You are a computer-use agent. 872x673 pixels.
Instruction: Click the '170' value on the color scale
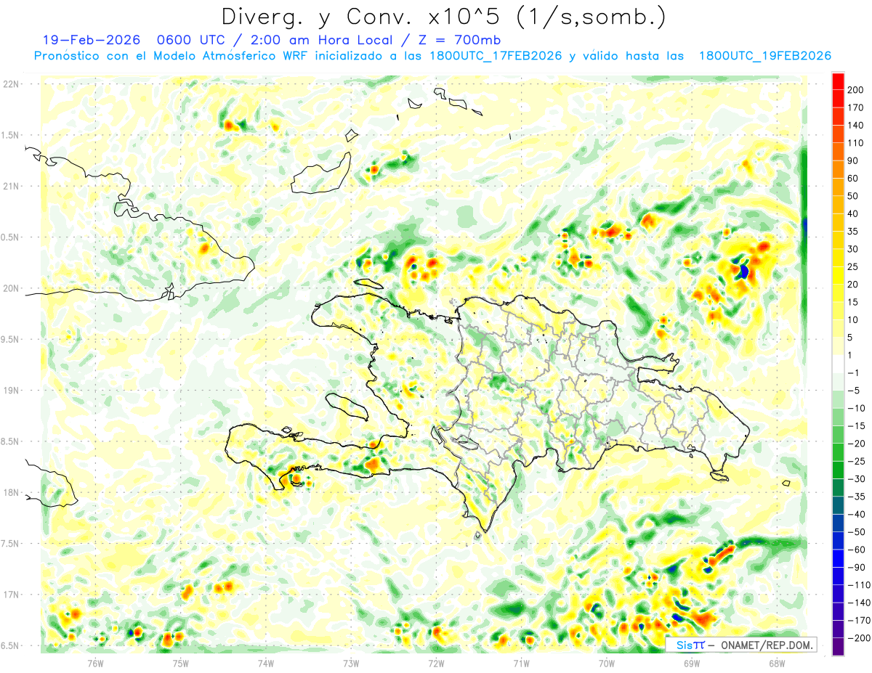(855, 107)
